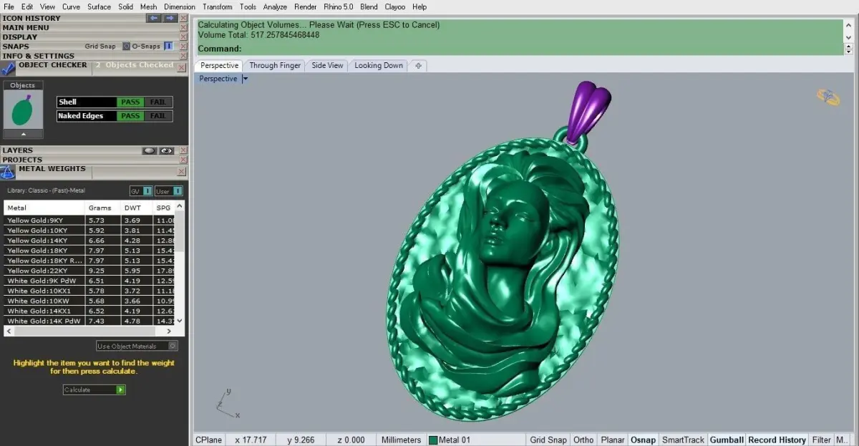This screenshot has width=859, height=446.
Task: Click the Calculate green arrow icon
Action: point(120,389)
